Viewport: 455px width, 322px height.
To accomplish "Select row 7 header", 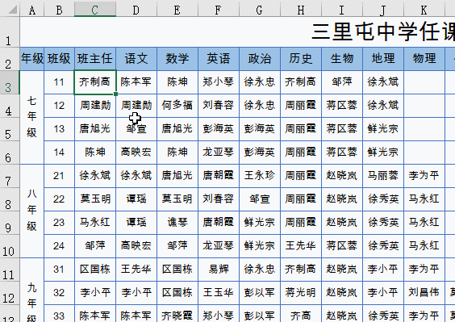I will pyautogui.click(x=10, y=176).
